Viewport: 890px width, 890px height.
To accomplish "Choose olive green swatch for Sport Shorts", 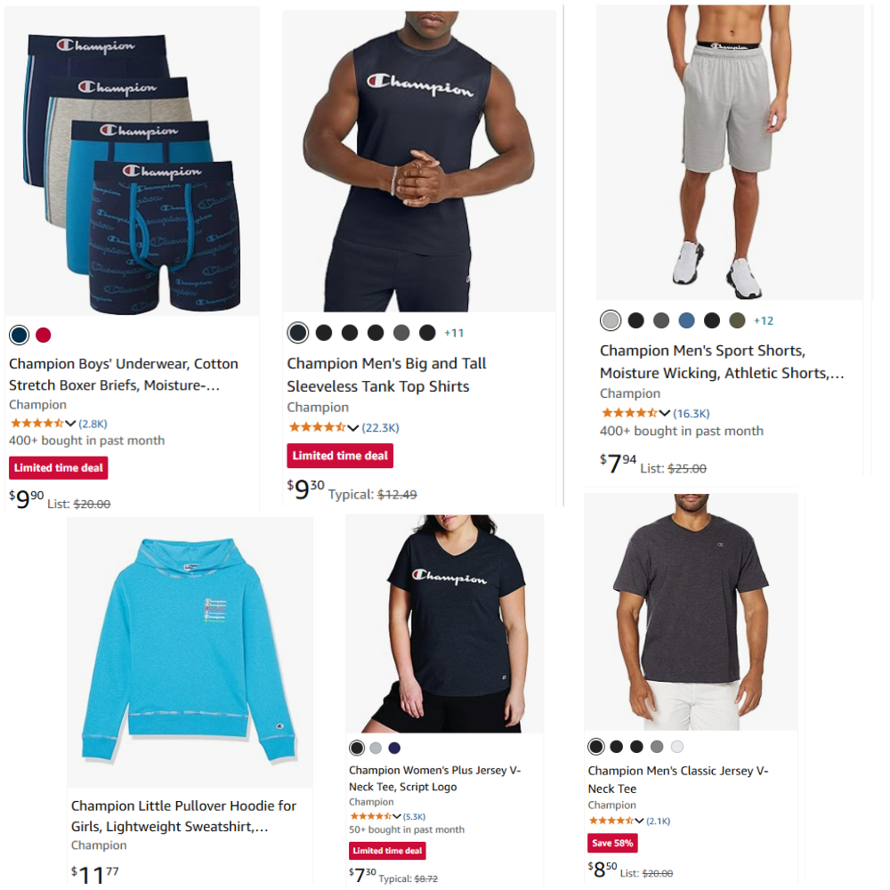I will point(737,320).
